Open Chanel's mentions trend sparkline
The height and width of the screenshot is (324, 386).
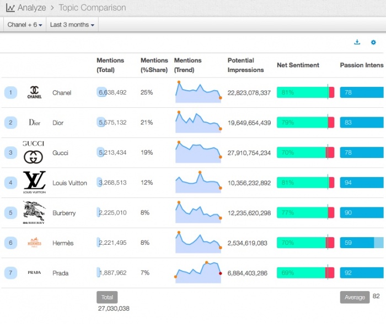point(198,92)
